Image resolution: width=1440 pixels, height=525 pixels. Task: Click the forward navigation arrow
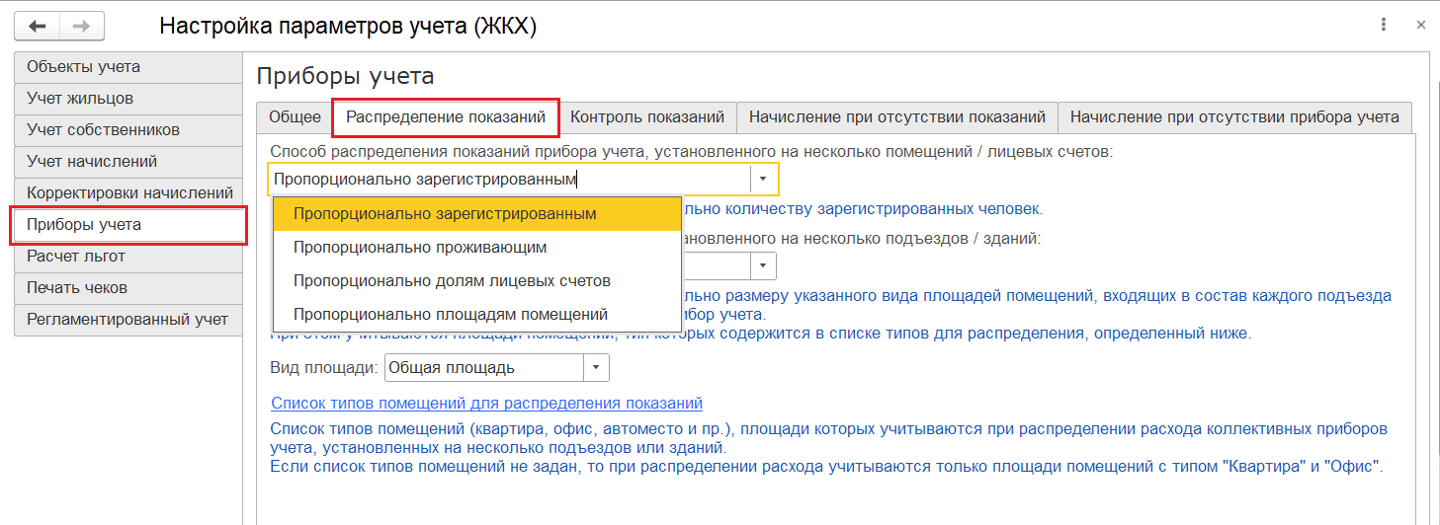click(x=82, y=26)
